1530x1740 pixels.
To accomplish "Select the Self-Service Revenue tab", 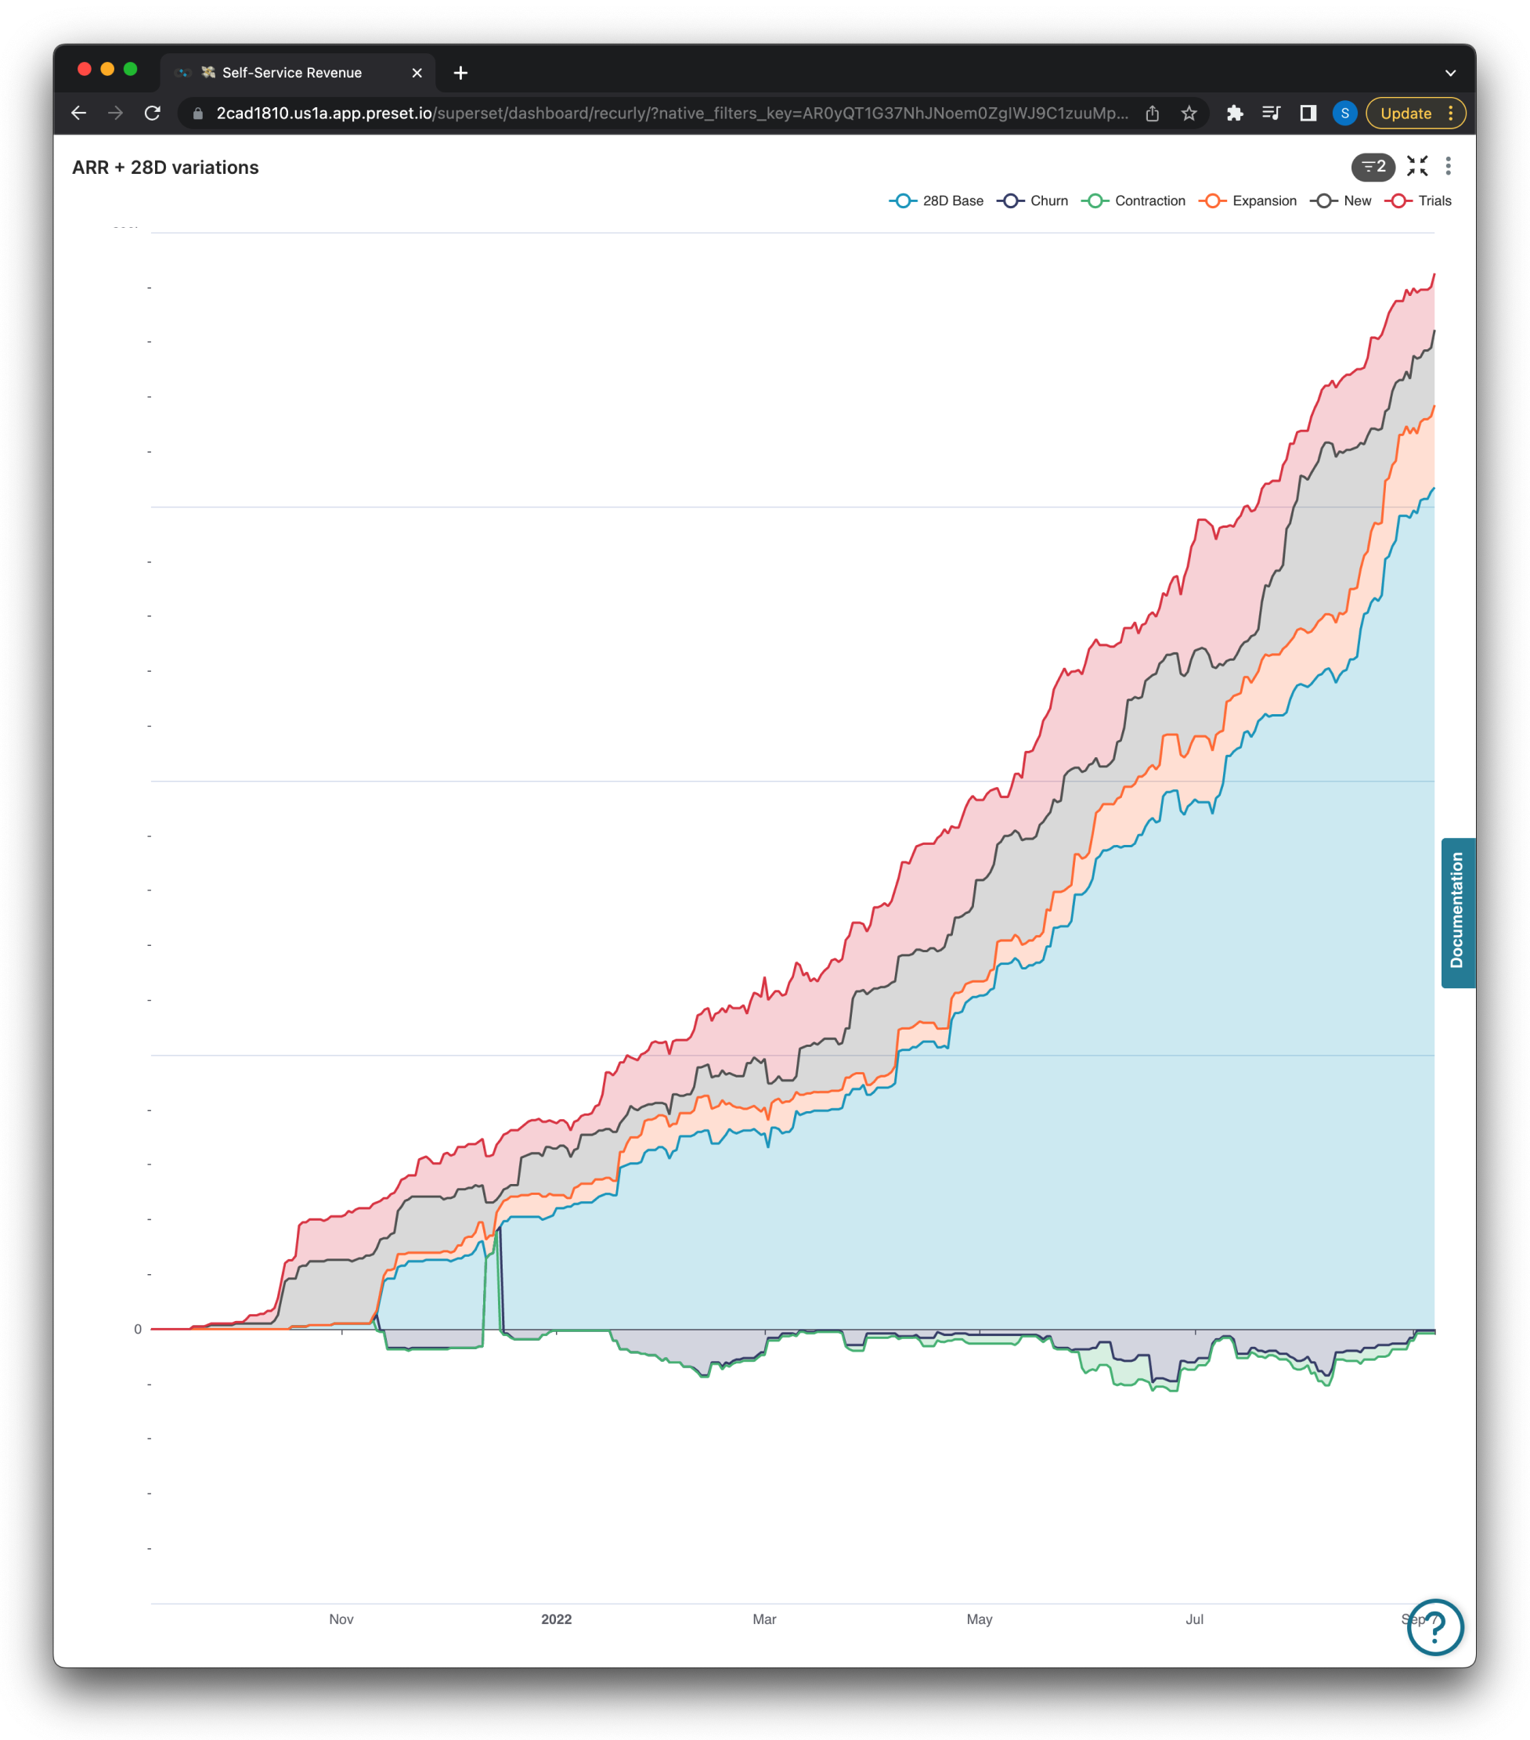I will coord(292,73).
